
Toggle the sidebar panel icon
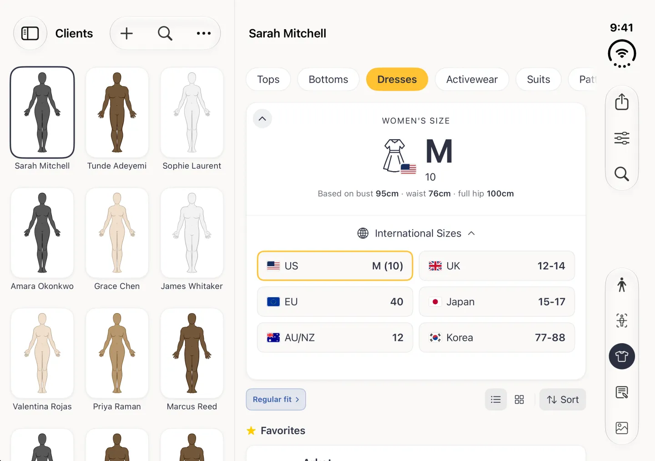pyautogui.click(x=30, y=33)
